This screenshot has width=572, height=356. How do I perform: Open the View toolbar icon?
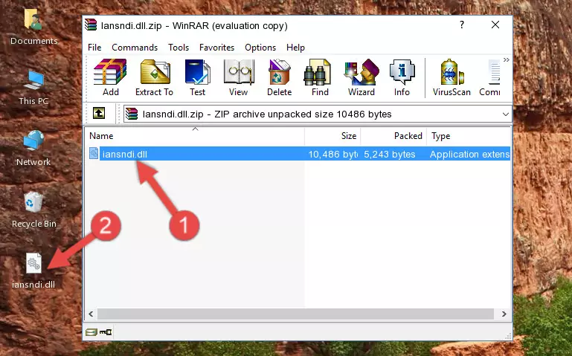pyautogui.click(x=239, y=77)
